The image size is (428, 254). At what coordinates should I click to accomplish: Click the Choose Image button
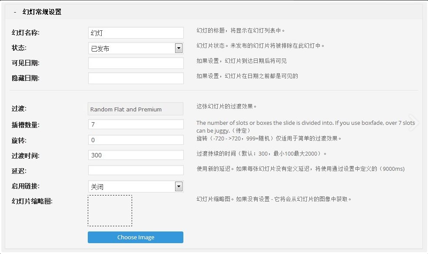tap(136, 237)
